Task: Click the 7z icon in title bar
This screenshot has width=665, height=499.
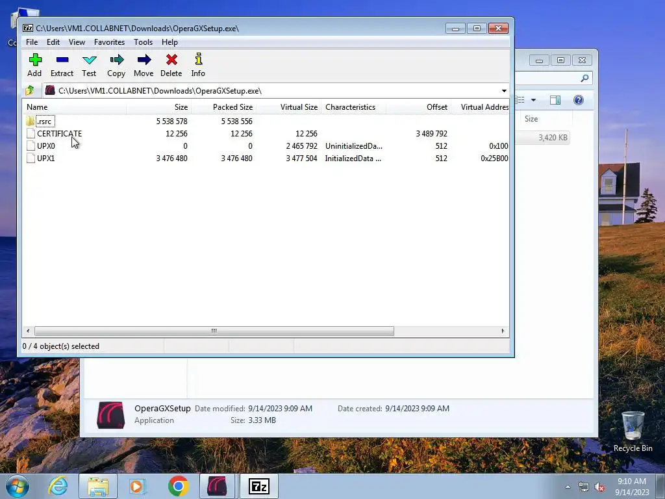Action: [28, 28]
